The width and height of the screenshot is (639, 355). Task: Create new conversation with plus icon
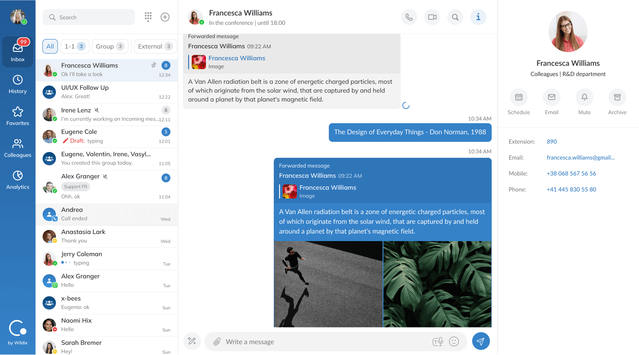(165, 17)
